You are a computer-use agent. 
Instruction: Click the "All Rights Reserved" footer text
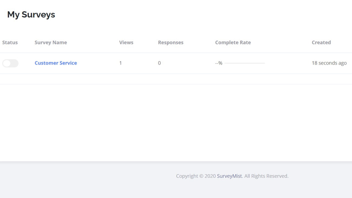coord(266,176)
